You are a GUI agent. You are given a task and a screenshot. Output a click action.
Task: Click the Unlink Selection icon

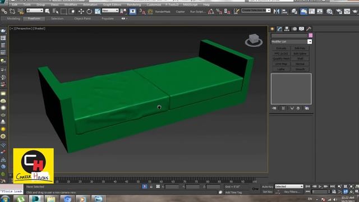[x=12, y=11]
